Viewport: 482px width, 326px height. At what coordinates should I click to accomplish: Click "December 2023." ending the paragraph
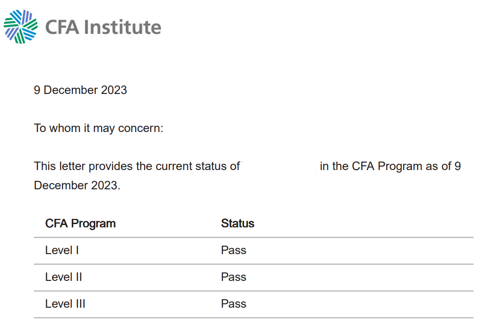[77, 186]
